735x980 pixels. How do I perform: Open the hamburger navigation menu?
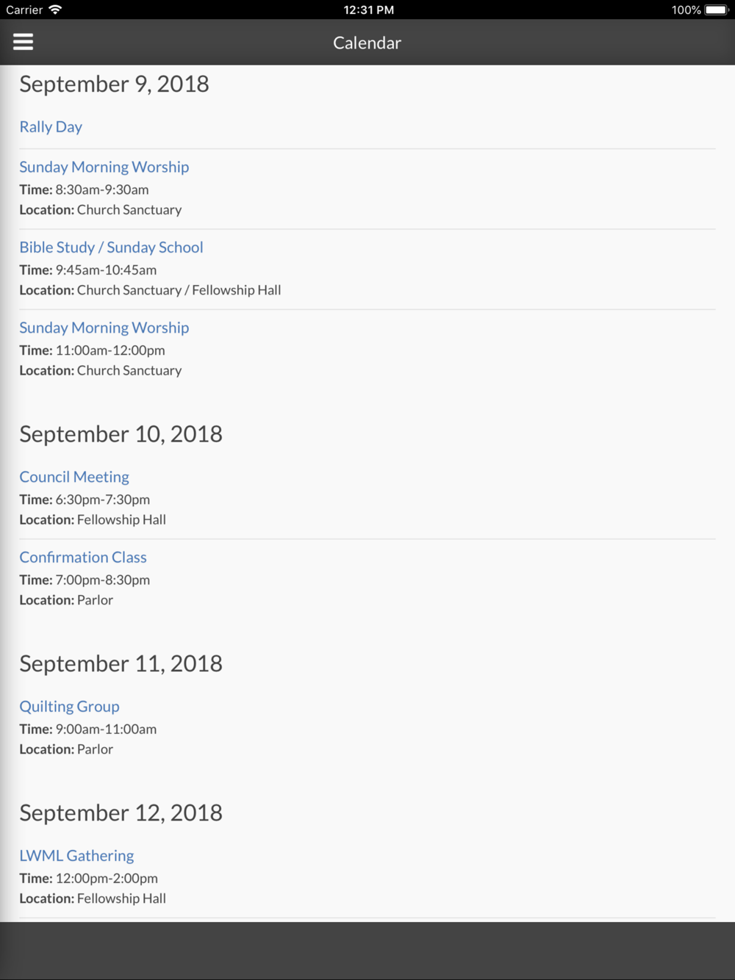[23, 42]
